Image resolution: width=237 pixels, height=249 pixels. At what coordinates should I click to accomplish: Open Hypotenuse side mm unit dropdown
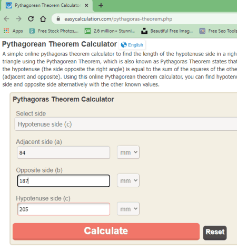click(x=129, y=209)
